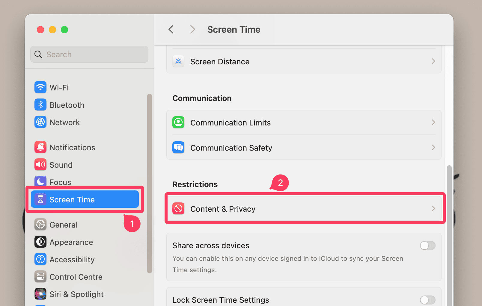
Task: Expand Communication Safety row chevron
Action: click(433, 148)
